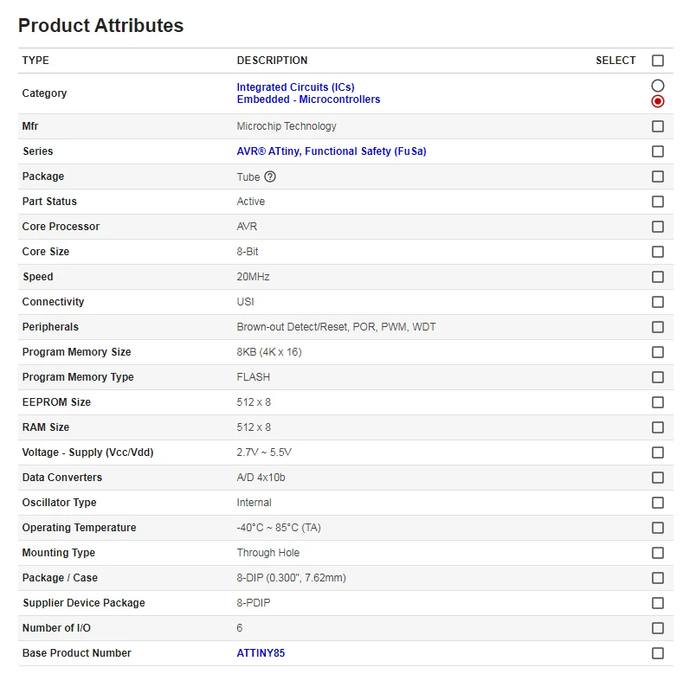683x674 pixels.
Task: Check the Operating Temperature checkbox
Action: pos(658,528)
